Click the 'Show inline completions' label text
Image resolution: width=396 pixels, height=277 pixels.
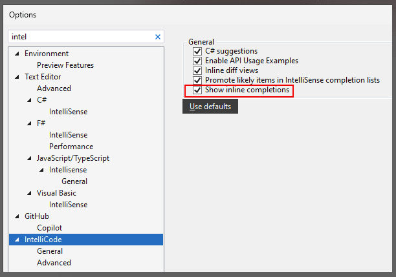coord(247,90)
